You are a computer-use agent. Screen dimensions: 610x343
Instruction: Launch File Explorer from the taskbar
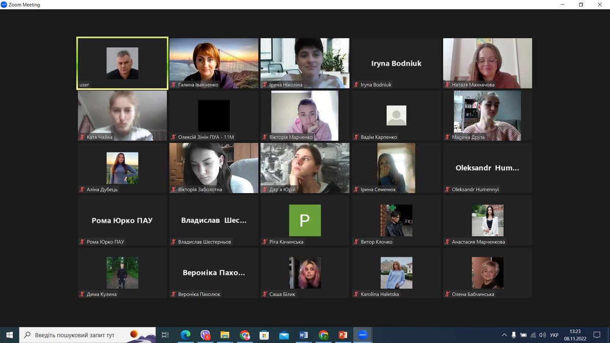tap(225, 335)
